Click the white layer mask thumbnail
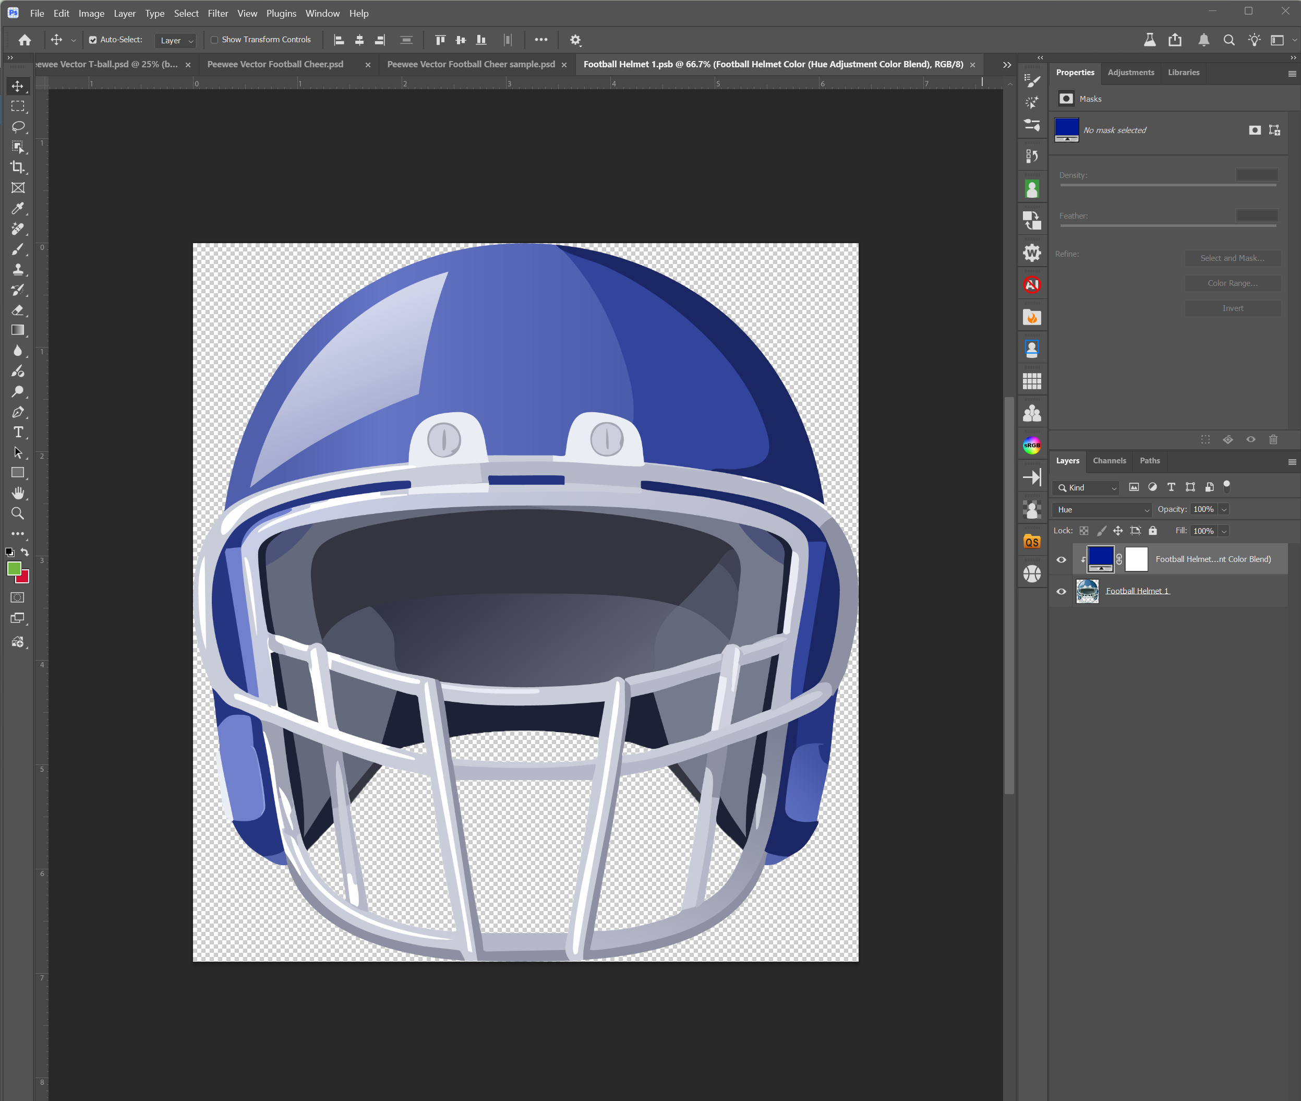Screen dimensions: 1301x1101 1136,559
